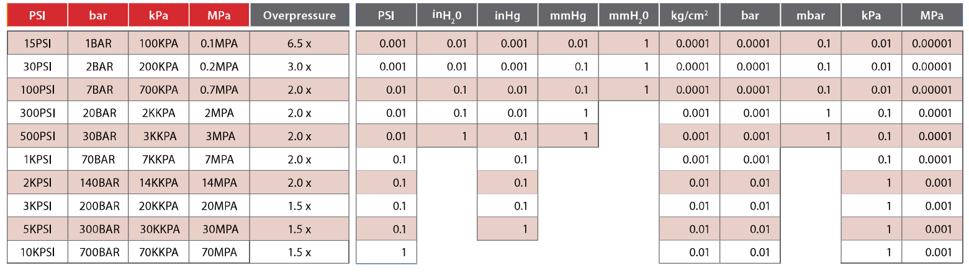The image size is (969, 273).
Task: Click the 30KKPA cell
Action: 159,230
